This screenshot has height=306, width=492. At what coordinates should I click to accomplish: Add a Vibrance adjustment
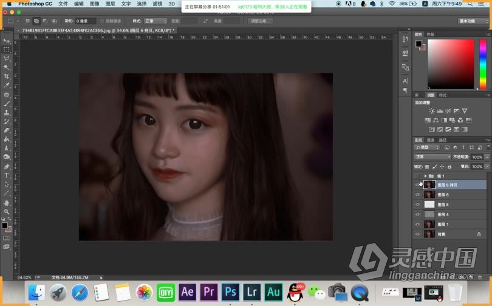point(465,111)
